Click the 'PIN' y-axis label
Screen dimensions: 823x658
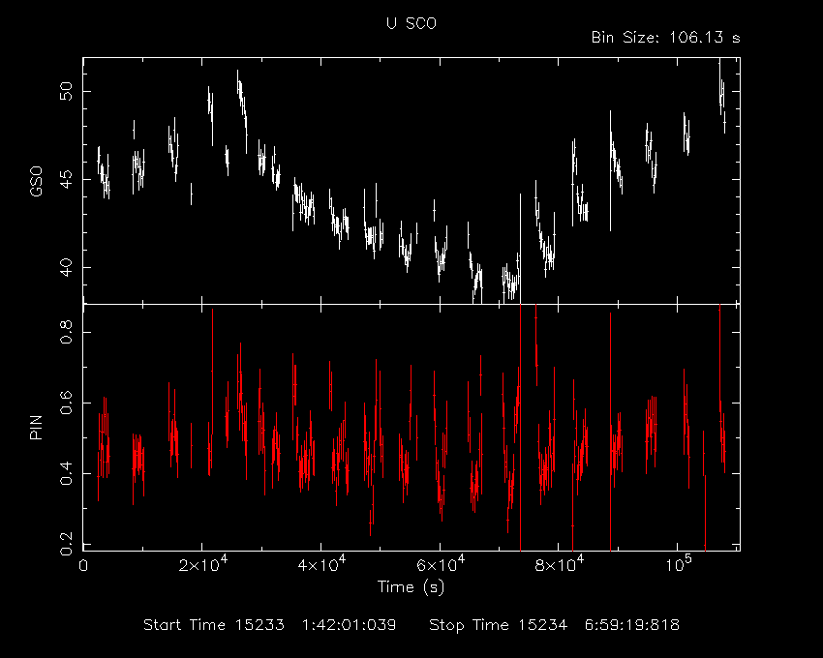(36, 427)
